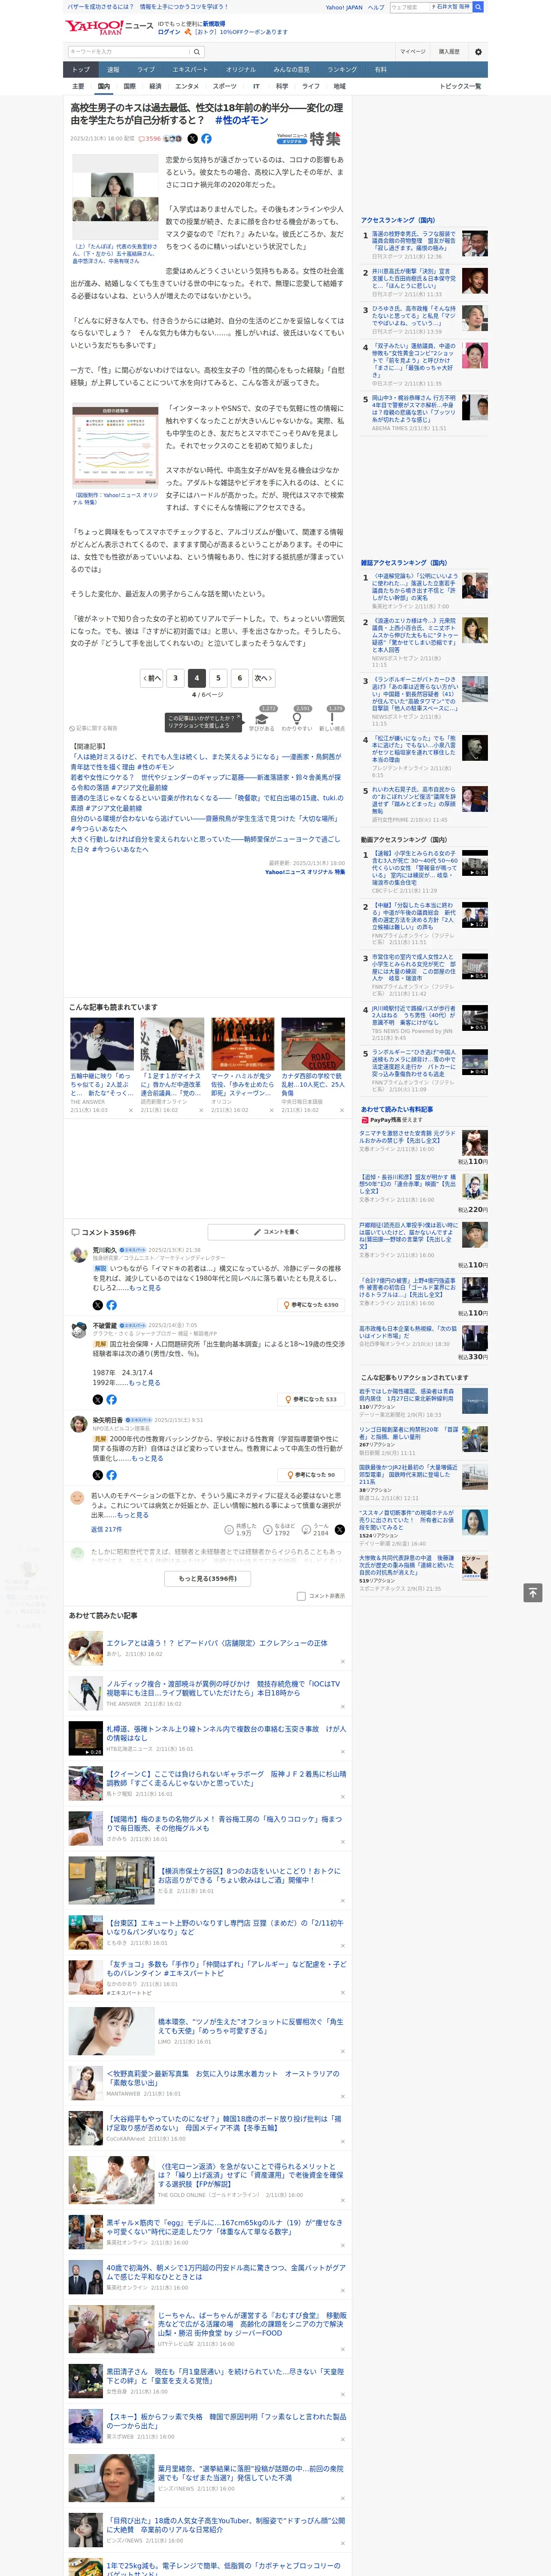Share 不破雷蔵 comment on X
Screen dimensions: 551x2576
pos(97,1399)
